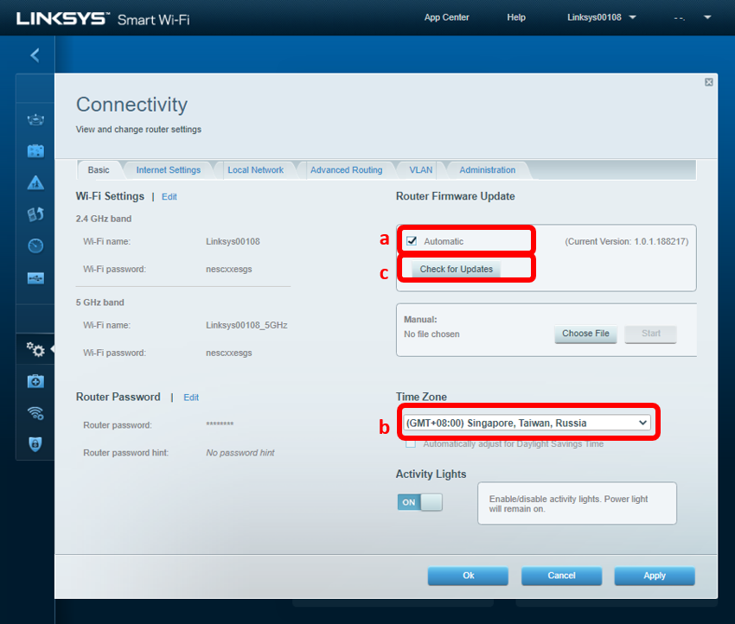Open Security shield icon in sidebar
Screen dimensions: 735x624
35,443
